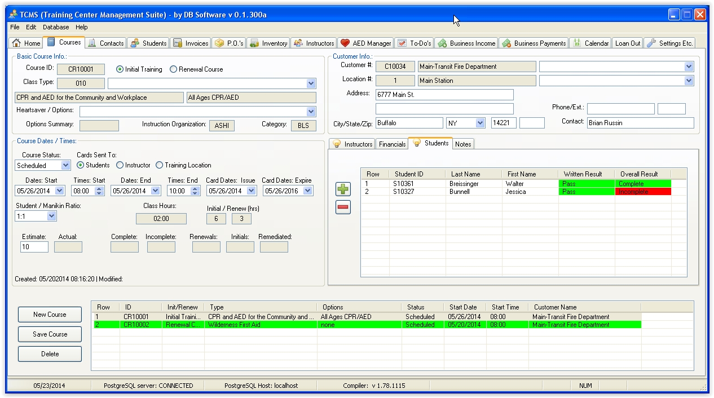
Task: Go to the Home tab
Action: [x=26, y=43]
